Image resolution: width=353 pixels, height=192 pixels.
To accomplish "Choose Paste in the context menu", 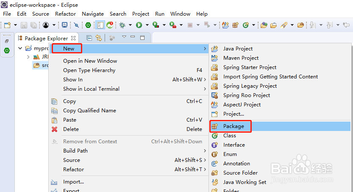I will 129,120.
